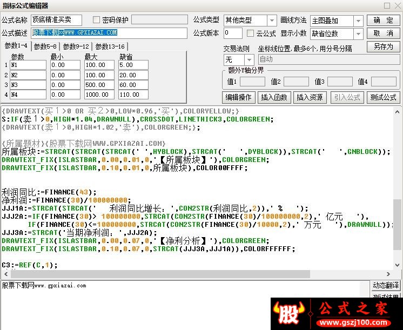
Task: Enable the 密码保护 checkbox
Action: (x=97, y=20)
